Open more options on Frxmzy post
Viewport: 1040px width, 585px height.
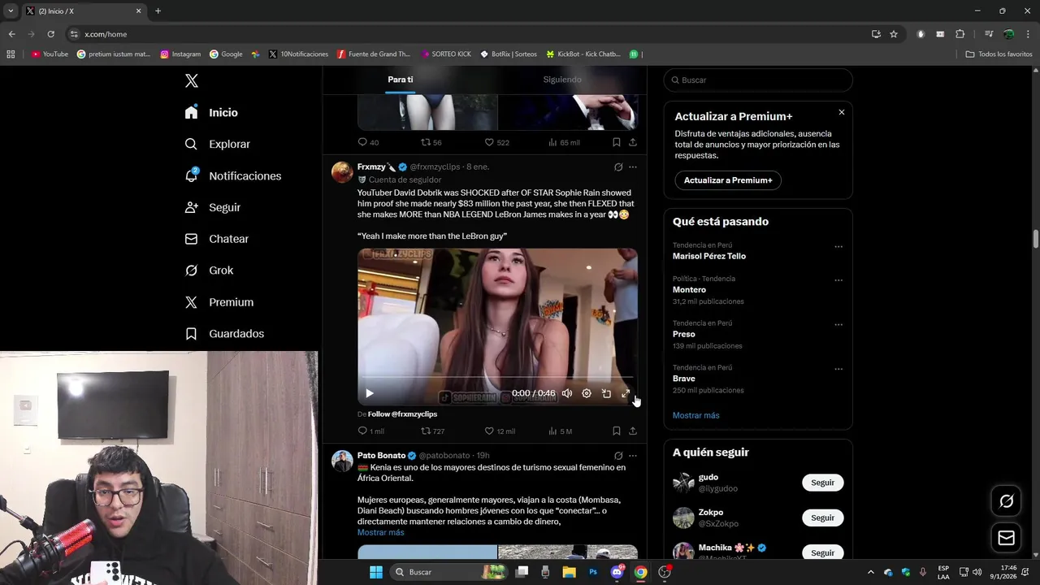point(633,167)
